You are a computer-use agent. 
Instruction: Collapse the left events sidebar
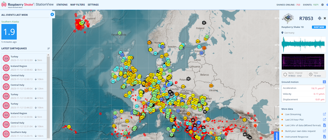coord(52,14)
